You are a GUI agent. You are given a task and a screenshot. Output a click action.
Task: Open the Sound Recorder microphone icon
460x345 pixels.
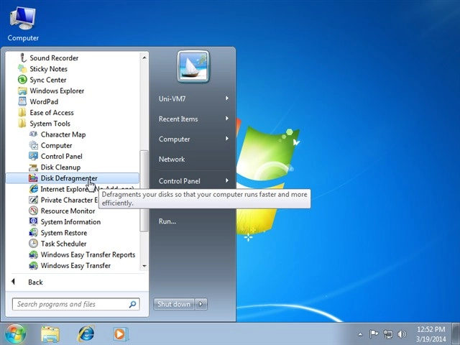point(22,57)
